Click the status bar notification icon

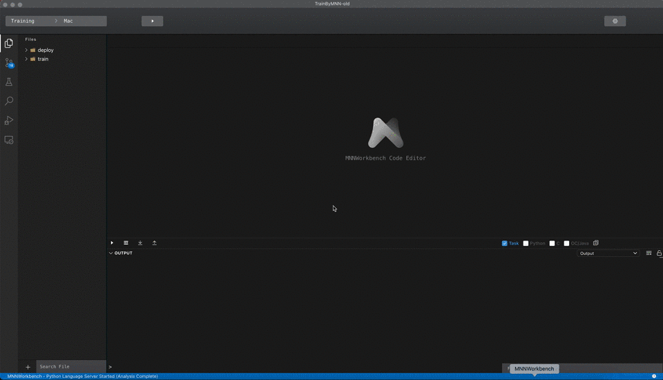tap(654, 376)
